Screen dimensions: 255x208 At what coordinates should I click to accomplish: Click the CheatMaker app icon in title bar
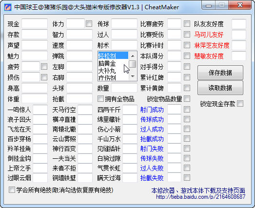8,7
